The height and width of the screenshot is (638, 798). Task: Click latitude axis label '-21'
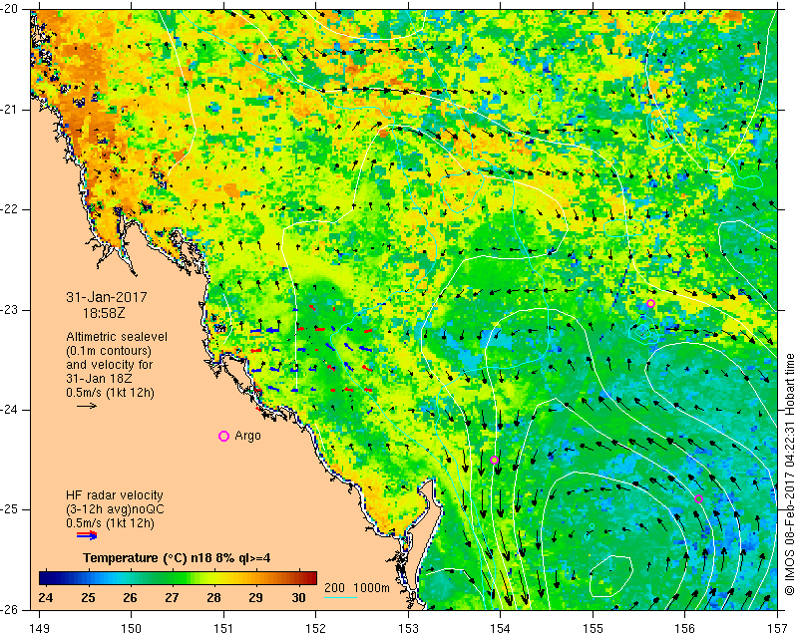9,110
